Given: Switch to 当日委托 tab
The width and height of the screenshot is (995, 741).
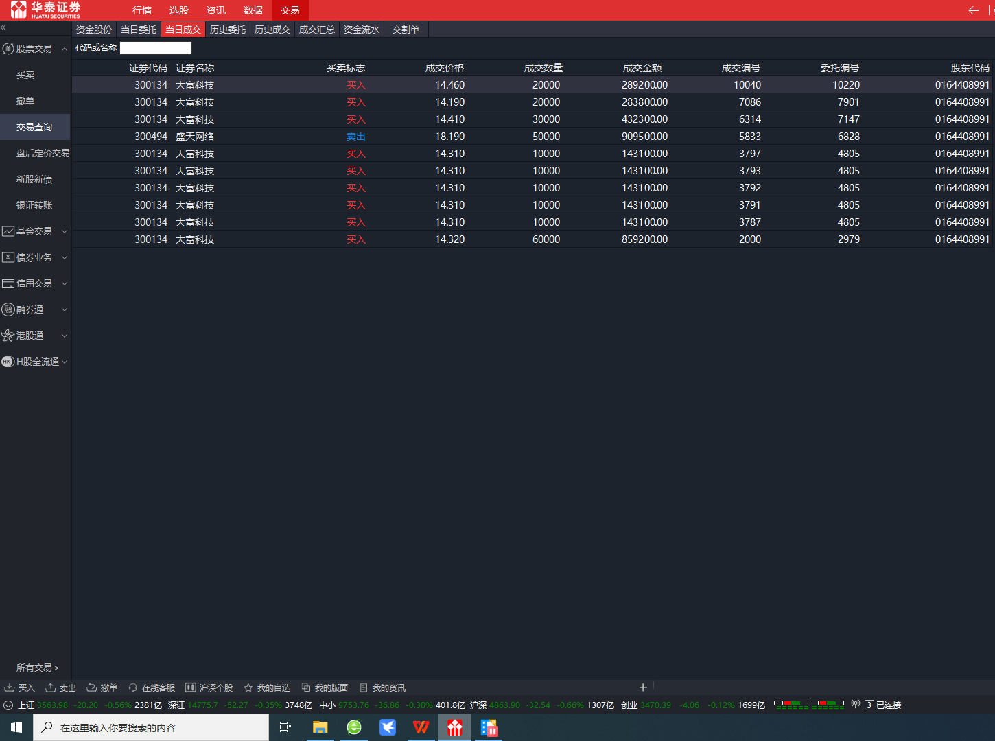Looking at the screenshot, I should pyautogui.click(x=139, y=30).
